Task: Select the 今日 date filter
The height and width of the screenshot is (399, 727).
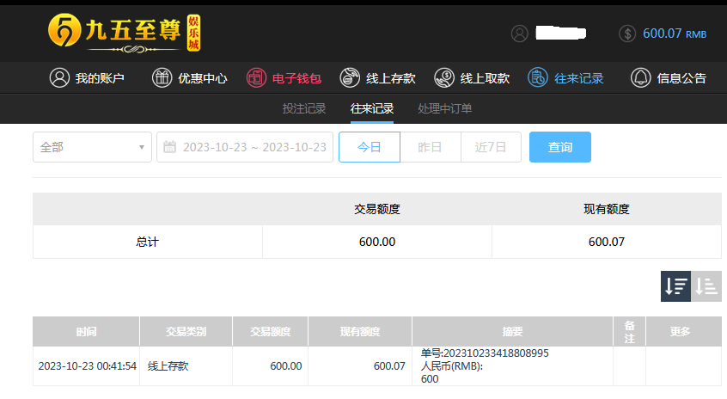Action: click(x=369, y=147)
